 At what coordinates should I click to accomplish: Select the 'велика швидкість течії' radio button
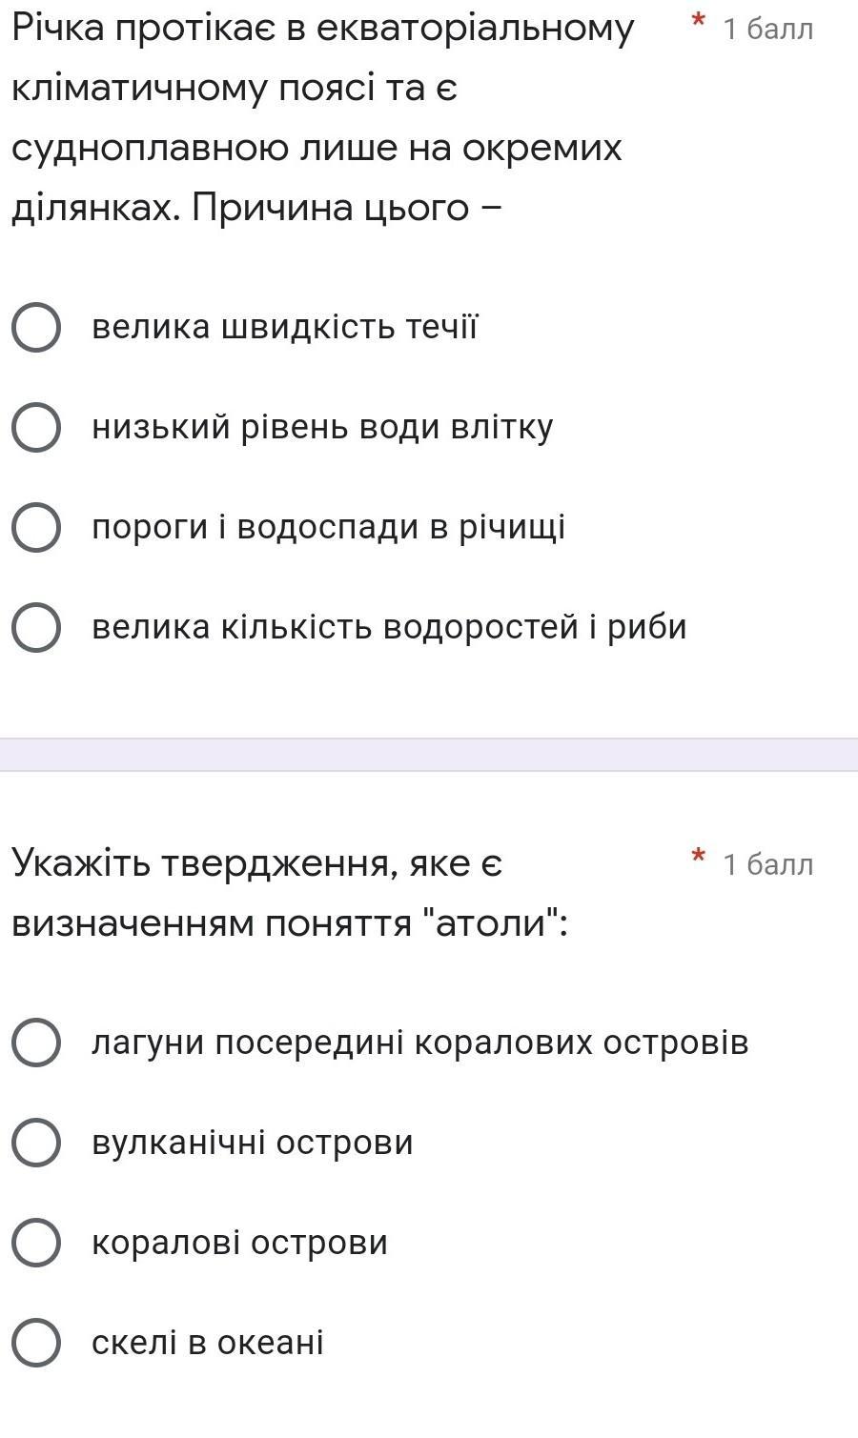[36, 328]
